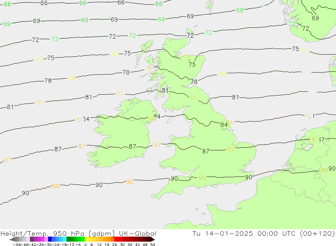This screenshot has width=336, height=246.
Task: Click the black 87 label over Ireland
Action: point(132,146)
